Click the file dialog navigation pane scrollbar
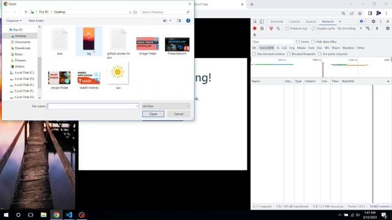The width and height of the screenshot is (392, 220). [x=39, y=72]
